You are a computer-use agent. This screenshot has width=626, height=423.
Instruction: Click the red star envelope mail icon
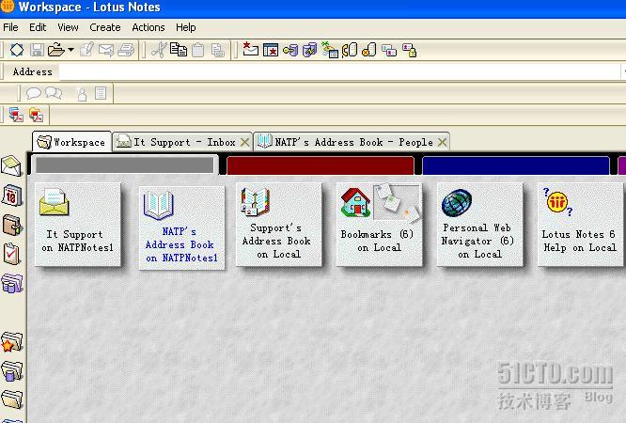(x=251, y=49)
